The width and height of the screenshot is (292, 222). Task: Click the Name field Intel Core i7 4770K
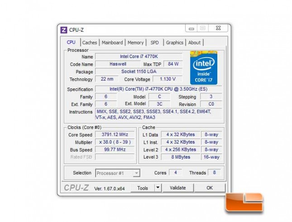click(139, 57)
